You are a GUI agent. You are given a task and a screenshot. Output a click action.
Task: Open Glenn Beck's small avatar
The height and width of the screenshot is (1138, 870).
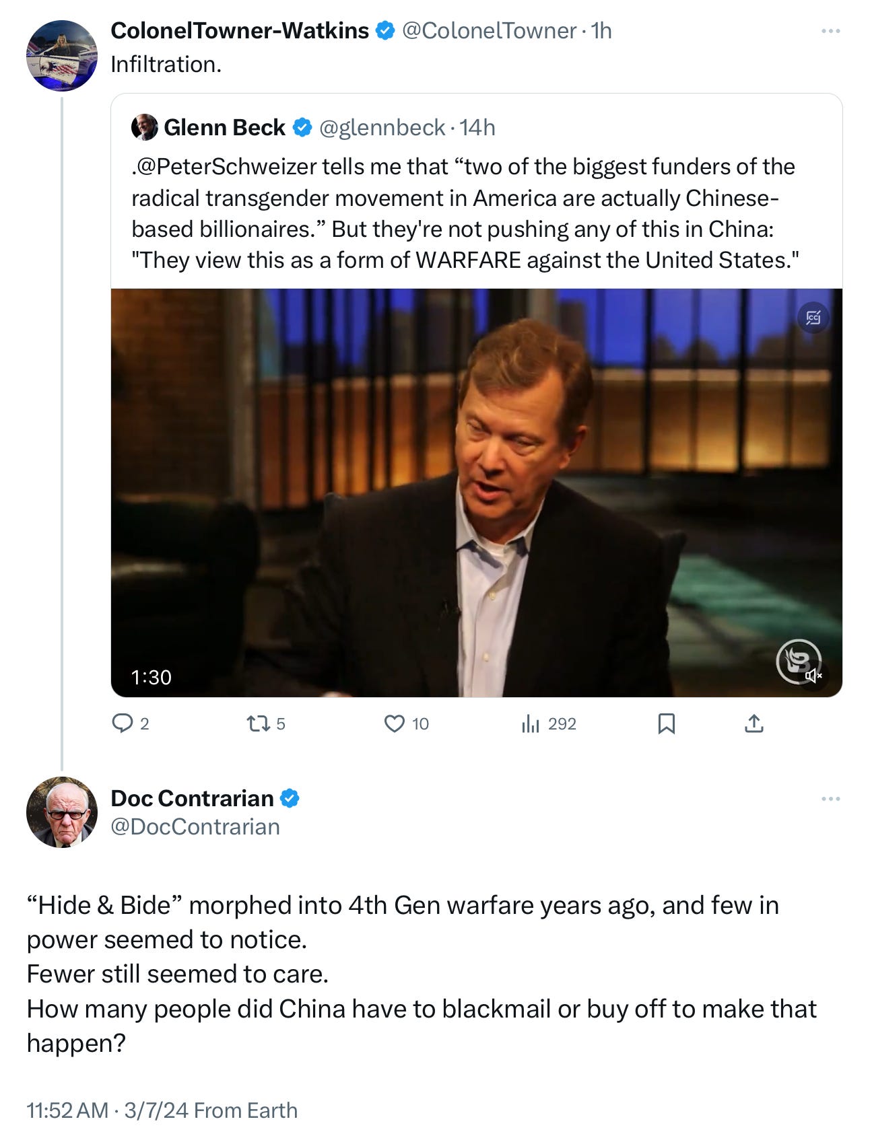[x=144, y=127]
